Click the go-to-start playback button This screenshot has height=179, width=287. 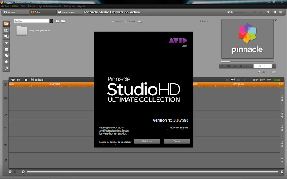point(228,66)
